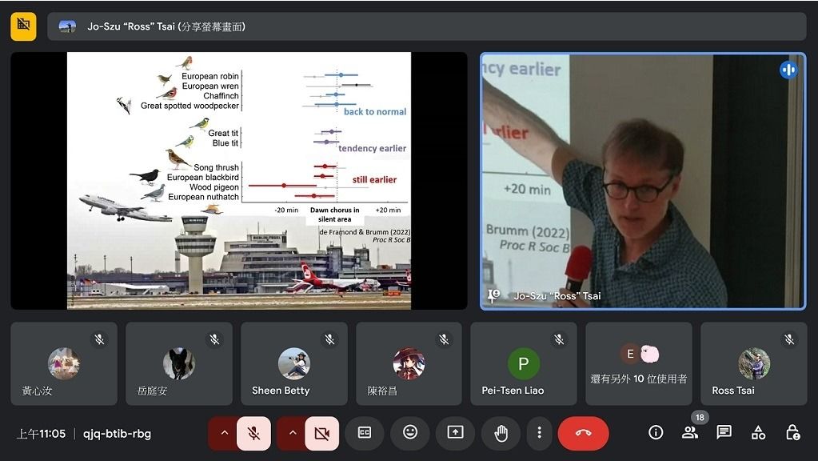818x461 pixels.
Task: Open the emoji reactions picker
Action: tap(410, 433)
